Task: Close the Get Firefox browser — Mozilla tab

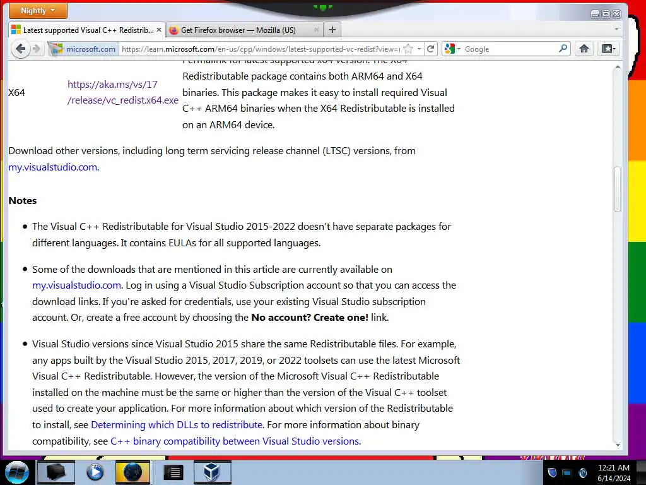Action: (x=317, y=30)
